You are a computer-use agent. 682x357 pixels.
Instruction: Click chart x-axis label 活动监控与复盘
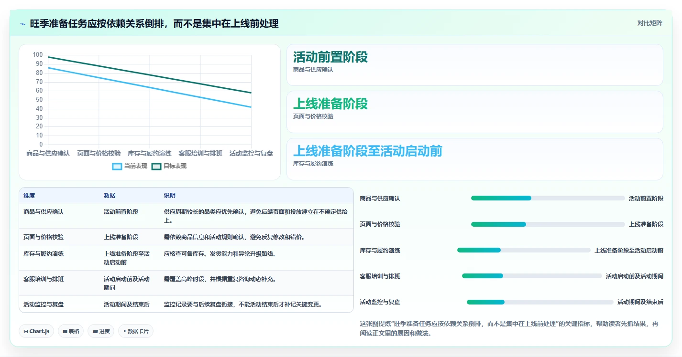click(251, 153)
